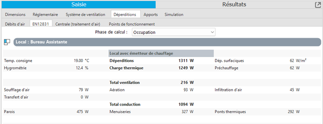
Task: Click the 1311 W losses value
Action: pos(186,61)
